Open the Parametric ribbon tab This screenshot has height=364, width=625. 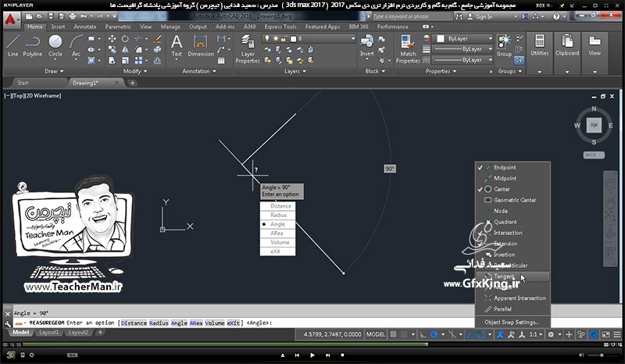tap(118, 27)
